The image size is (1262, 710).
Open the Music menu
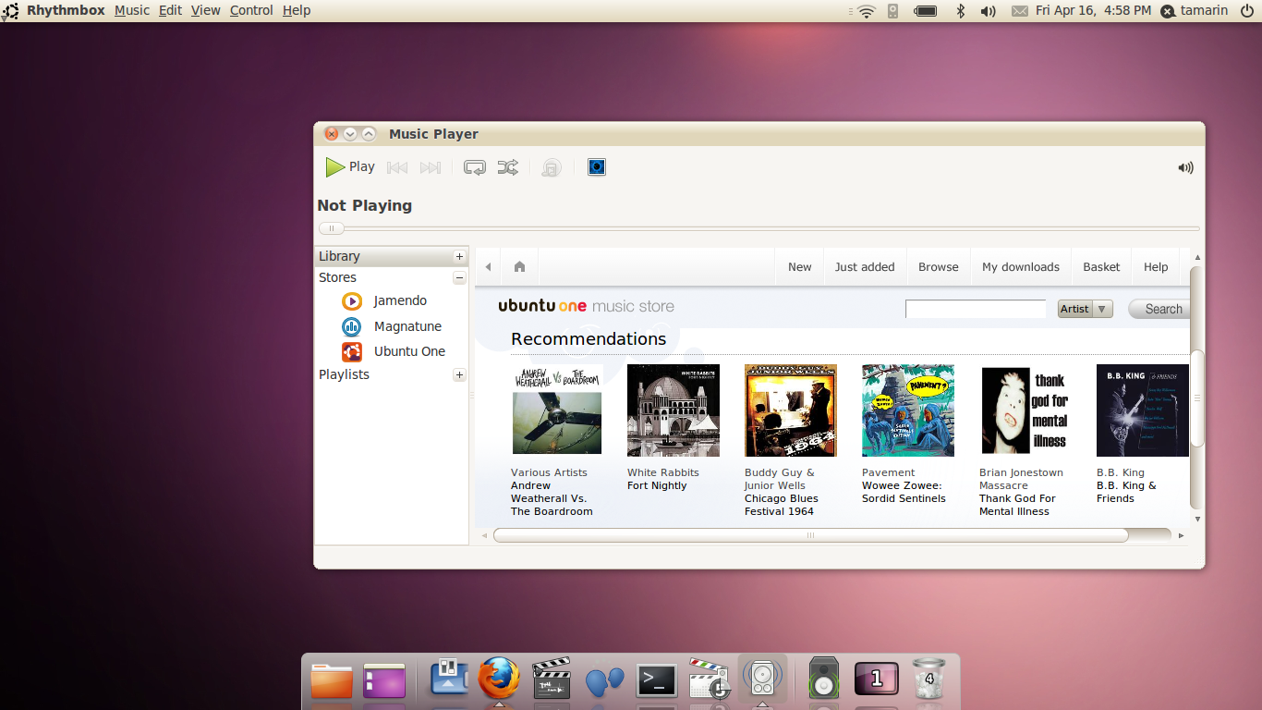click(x=132, y=10)
